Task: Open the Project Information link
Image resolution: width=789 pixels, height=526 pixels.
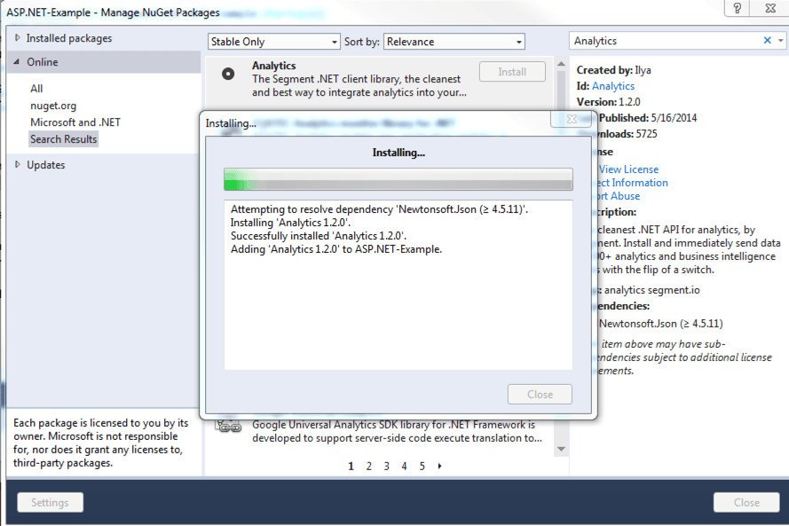Action: tap(635, 182)
